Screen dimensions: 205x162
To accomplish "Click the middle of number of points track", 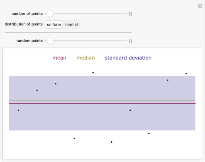I will pos(86,14).
